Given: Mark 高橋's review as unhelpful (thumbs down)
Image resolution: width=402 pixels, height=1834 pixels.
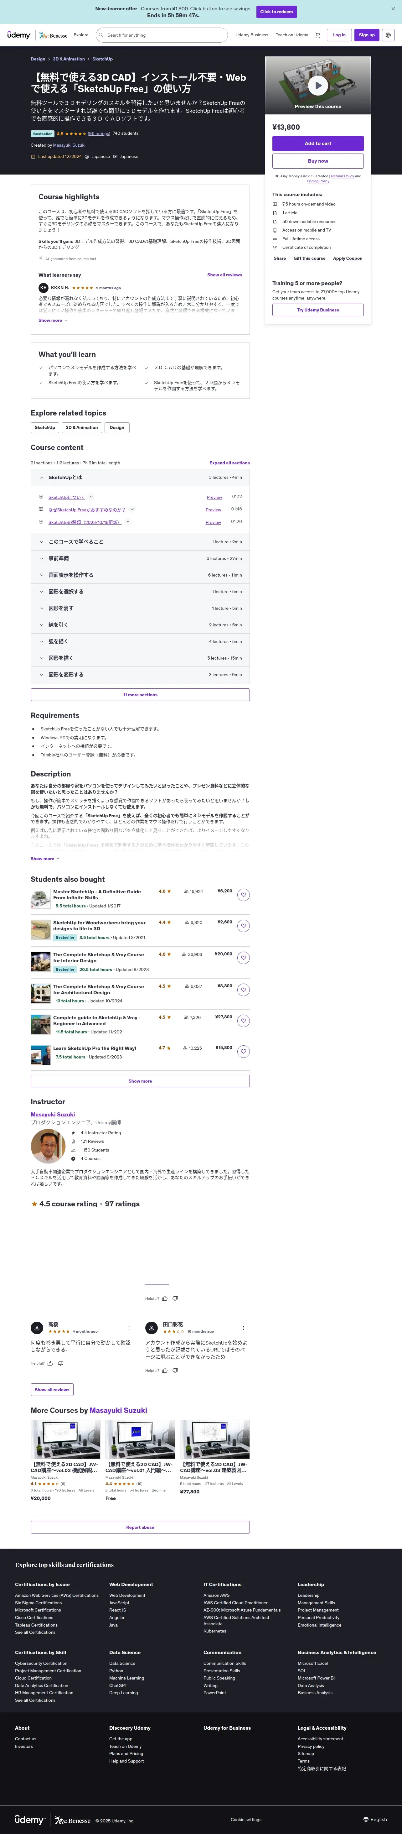Looking at the screenshot, I should pyautogui.click(x=60, y=1363).
